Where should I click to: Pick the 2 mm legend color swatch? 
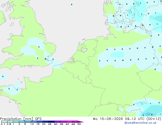22,122
